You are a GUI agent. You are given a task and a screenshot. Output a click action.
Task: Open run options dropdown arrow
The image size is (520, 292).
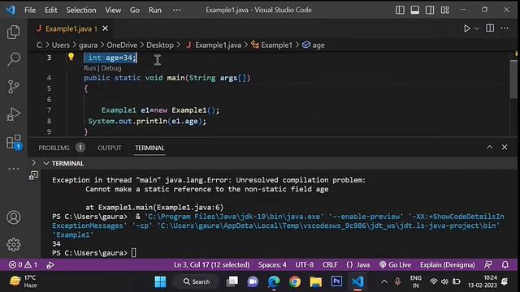pos(477,28)
